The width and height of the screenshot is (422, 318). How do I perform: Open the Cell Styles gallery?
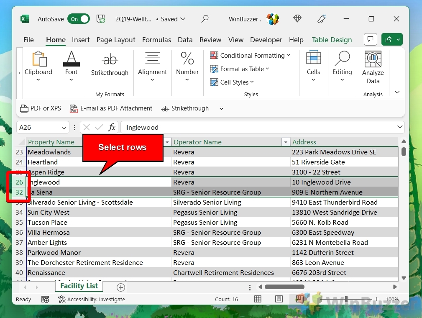pos(232,82)
